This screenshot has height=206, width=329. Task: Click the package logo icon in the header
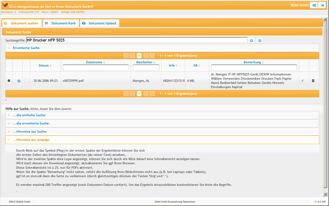coord(4,4)
